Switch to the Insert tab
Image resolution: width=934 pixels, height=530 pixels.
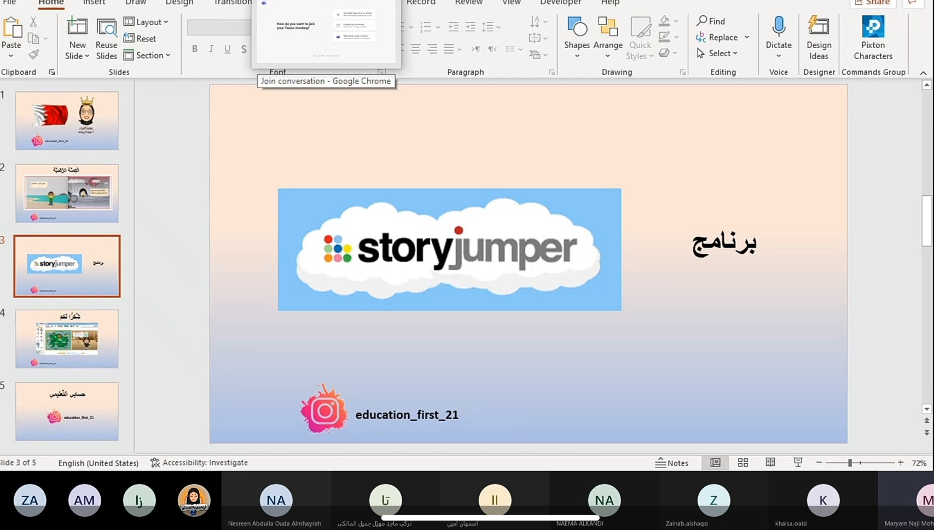pyautogui.click(x=94, y=3)
